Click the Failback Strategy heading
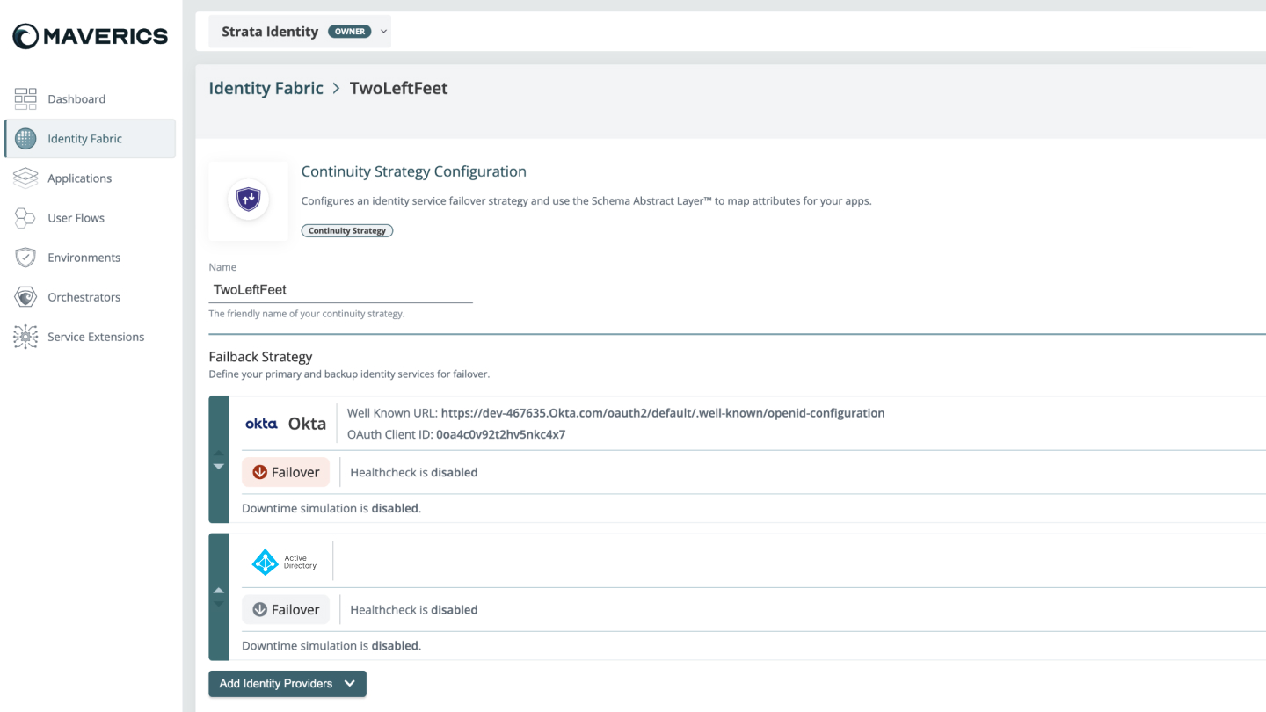The width and height of the screenshot is (1266, 712). pos(260,356)
